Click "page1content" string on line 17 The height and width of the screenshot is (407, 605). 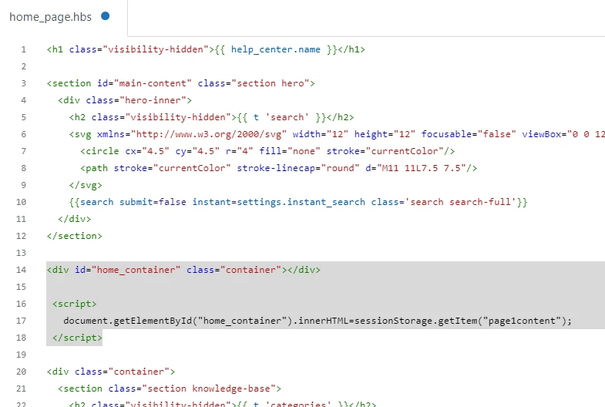522,321
